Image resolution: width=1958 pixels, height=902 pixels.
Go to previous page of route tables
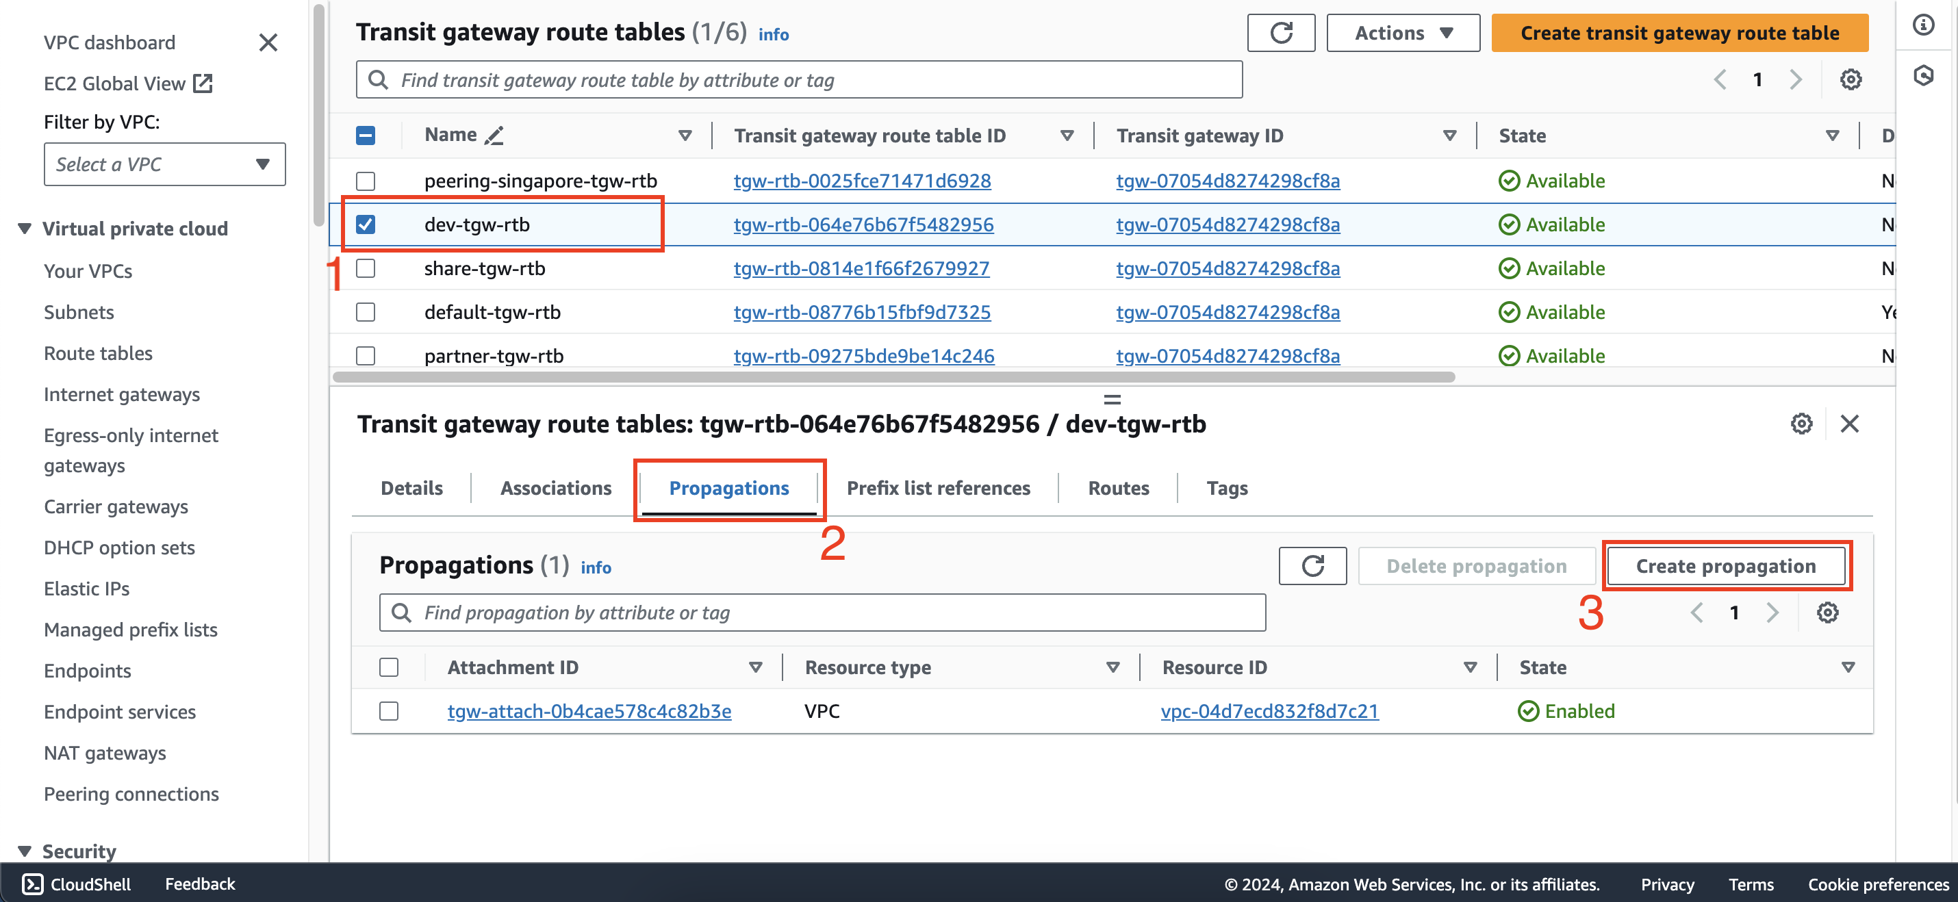tap(1720, 79)
